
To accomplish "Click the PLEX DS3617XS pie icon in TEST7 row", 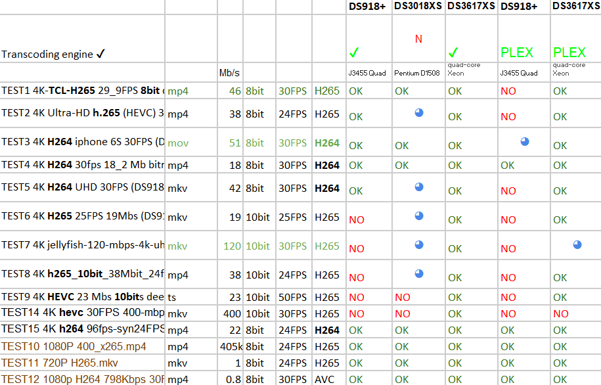I will (x=577, y=244).
